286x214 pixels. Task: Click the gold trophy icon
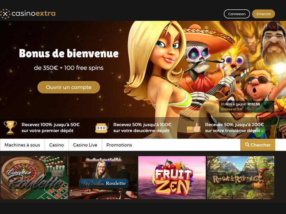point(10,127)
